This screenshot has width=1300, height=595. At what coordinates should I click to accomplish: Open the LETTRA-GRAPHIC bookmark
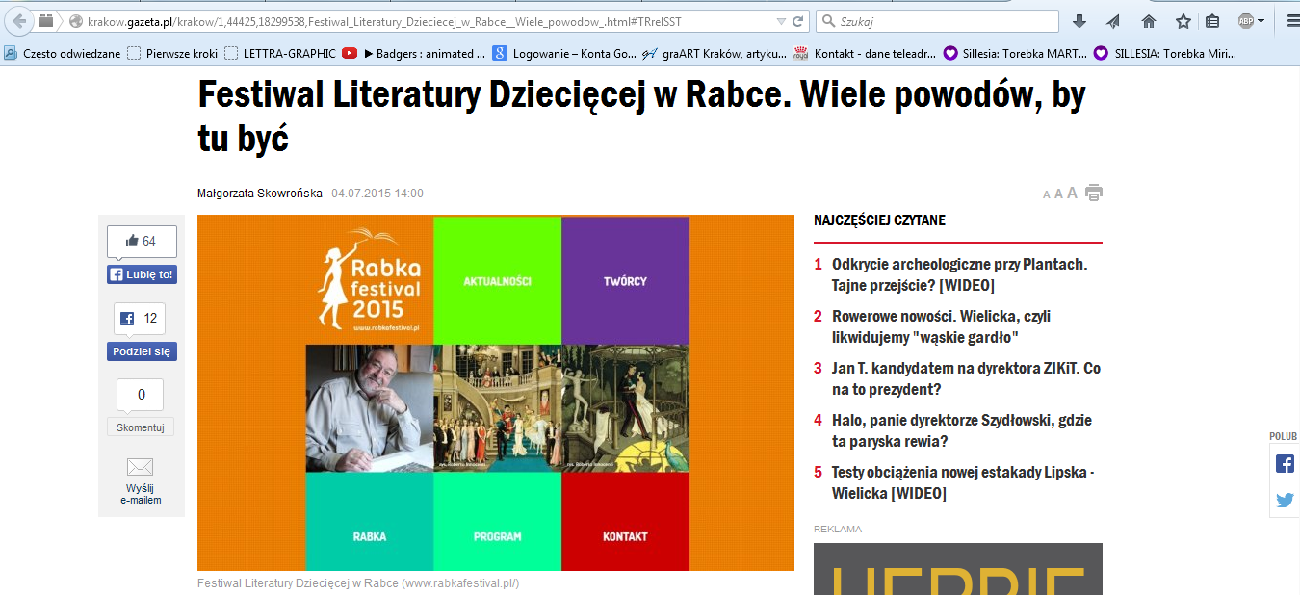280,54
